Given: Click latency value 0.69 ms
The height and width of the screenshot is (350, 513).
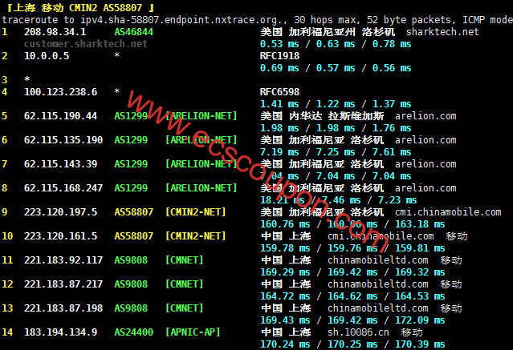Looking at the screenshot, I should pyautogui.click(x=279, y=68).
